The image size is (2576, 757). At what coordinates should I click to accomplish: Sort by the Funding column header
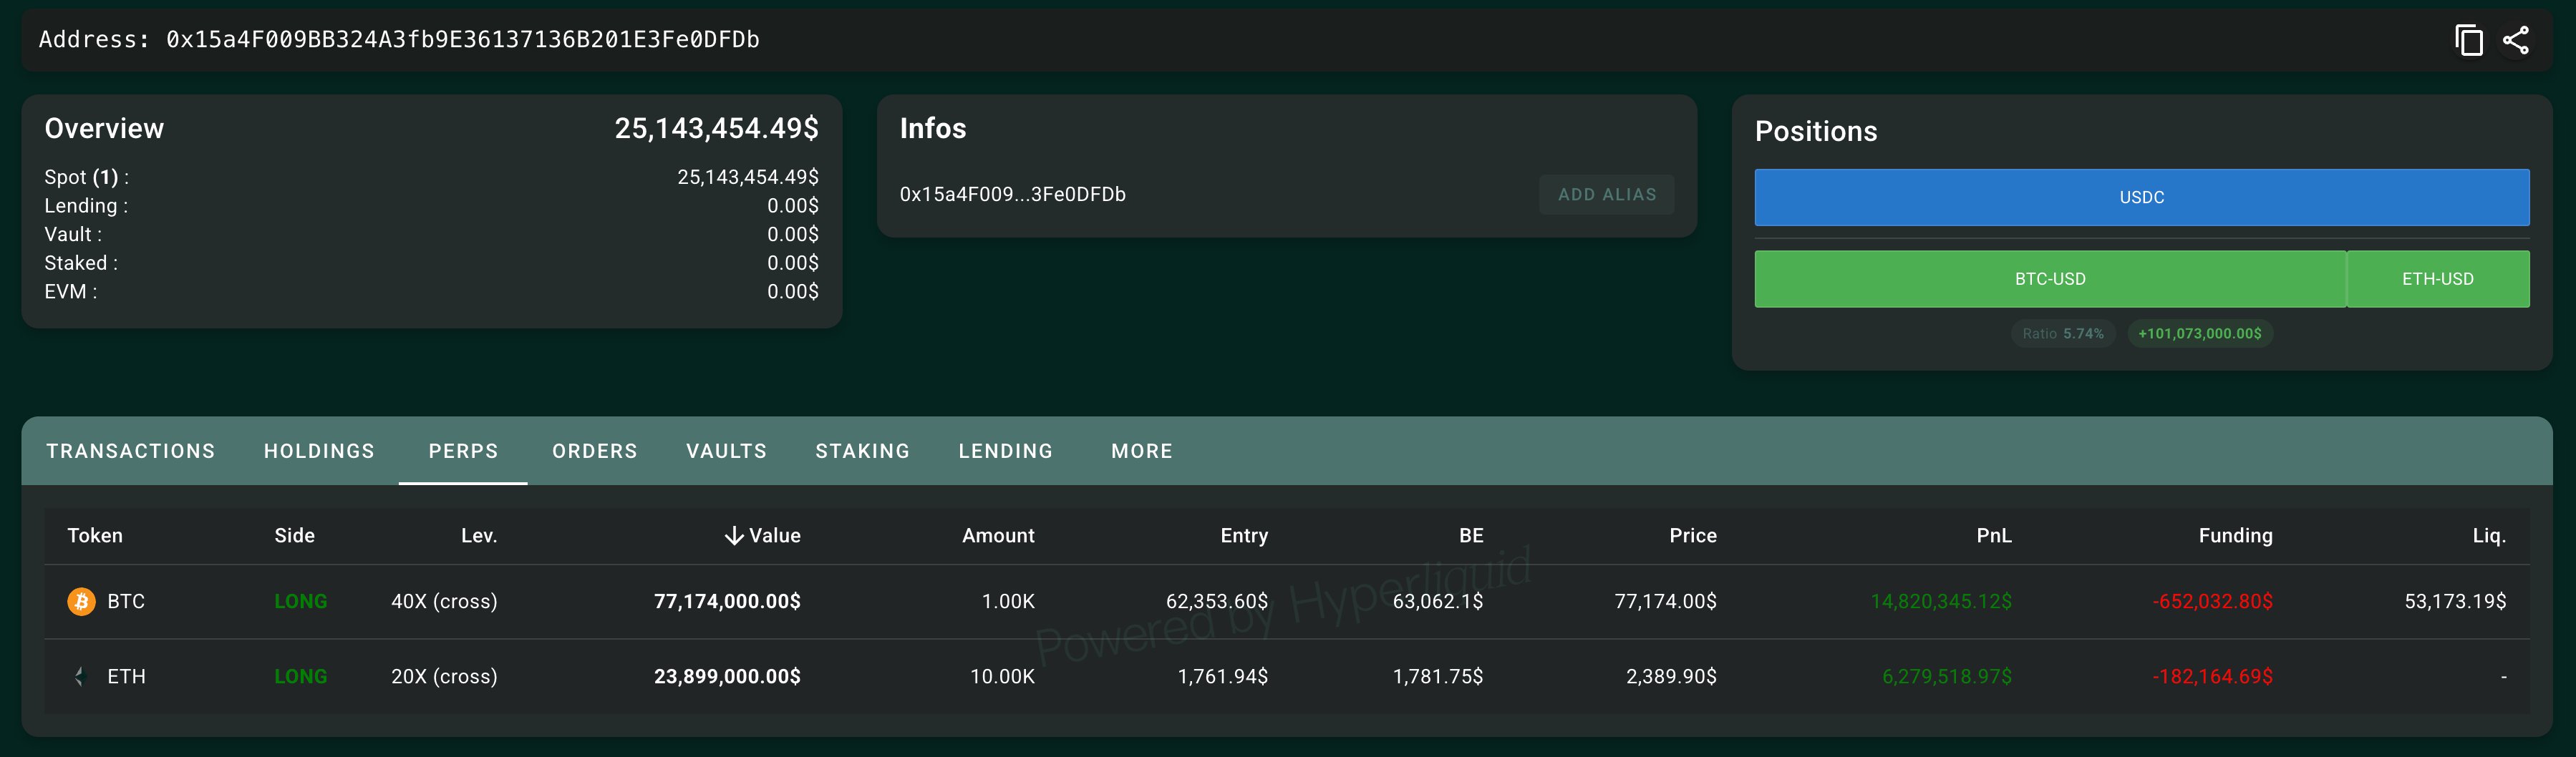(x=2235, y=536)
